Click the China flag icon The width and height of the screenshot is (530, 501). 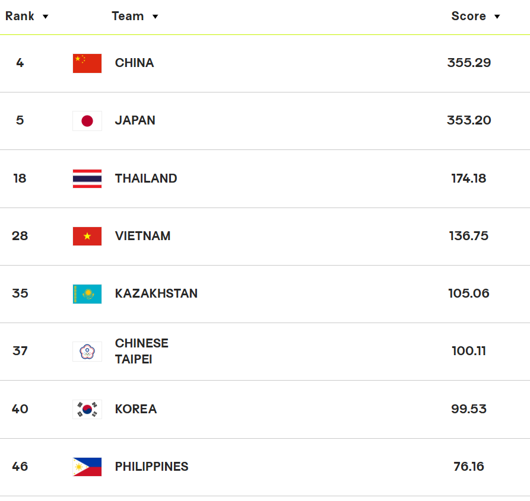87,63
